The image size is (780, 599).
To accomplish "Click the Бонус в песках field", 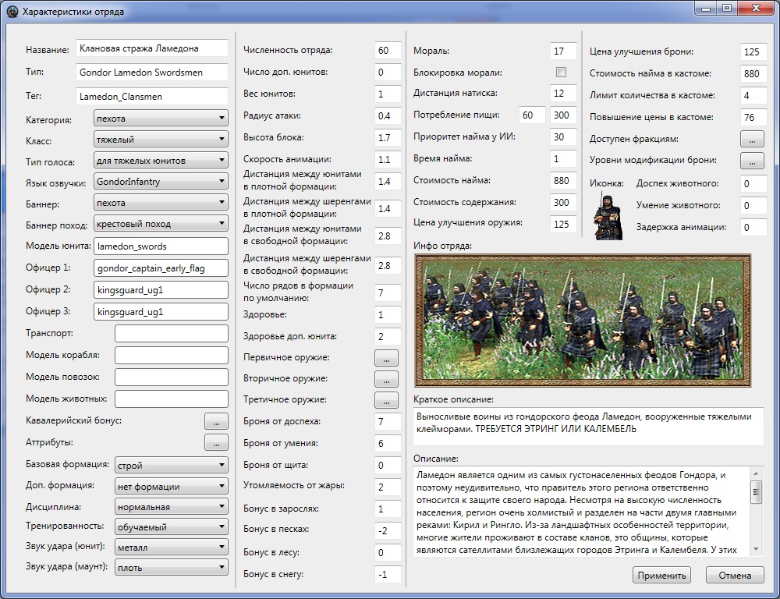I will [388, 531].
